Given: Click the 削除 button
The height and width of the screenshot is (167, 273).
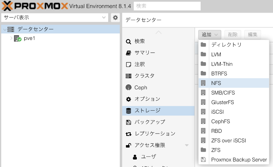Looking at the screenshot, I should click(233, 34).
